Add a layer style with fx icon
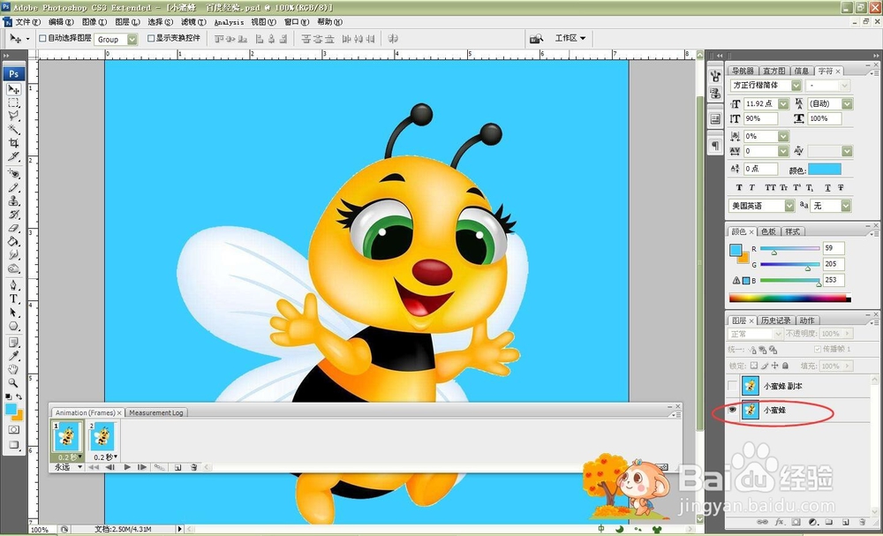The image size is (883, 536). [780, 523]
